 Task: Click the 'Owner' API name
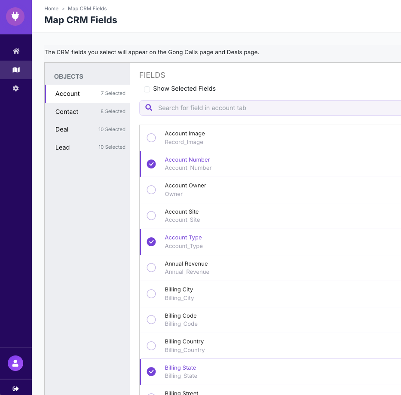[x=174, y=194]
